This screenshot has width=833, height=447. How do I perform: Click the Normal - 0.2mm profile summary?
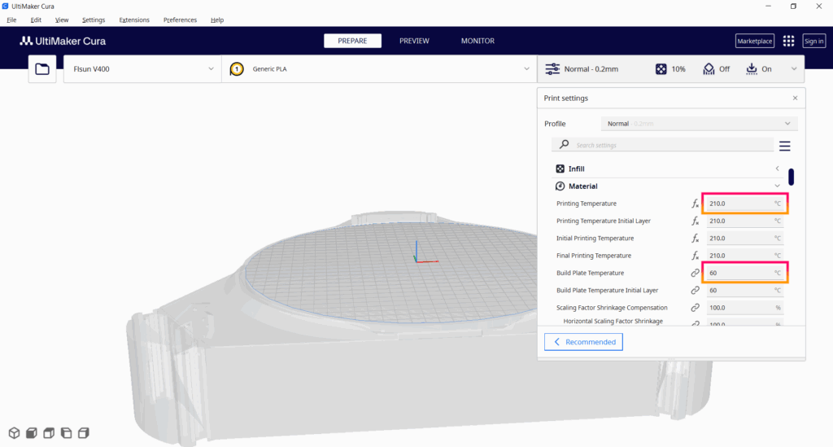591,69
